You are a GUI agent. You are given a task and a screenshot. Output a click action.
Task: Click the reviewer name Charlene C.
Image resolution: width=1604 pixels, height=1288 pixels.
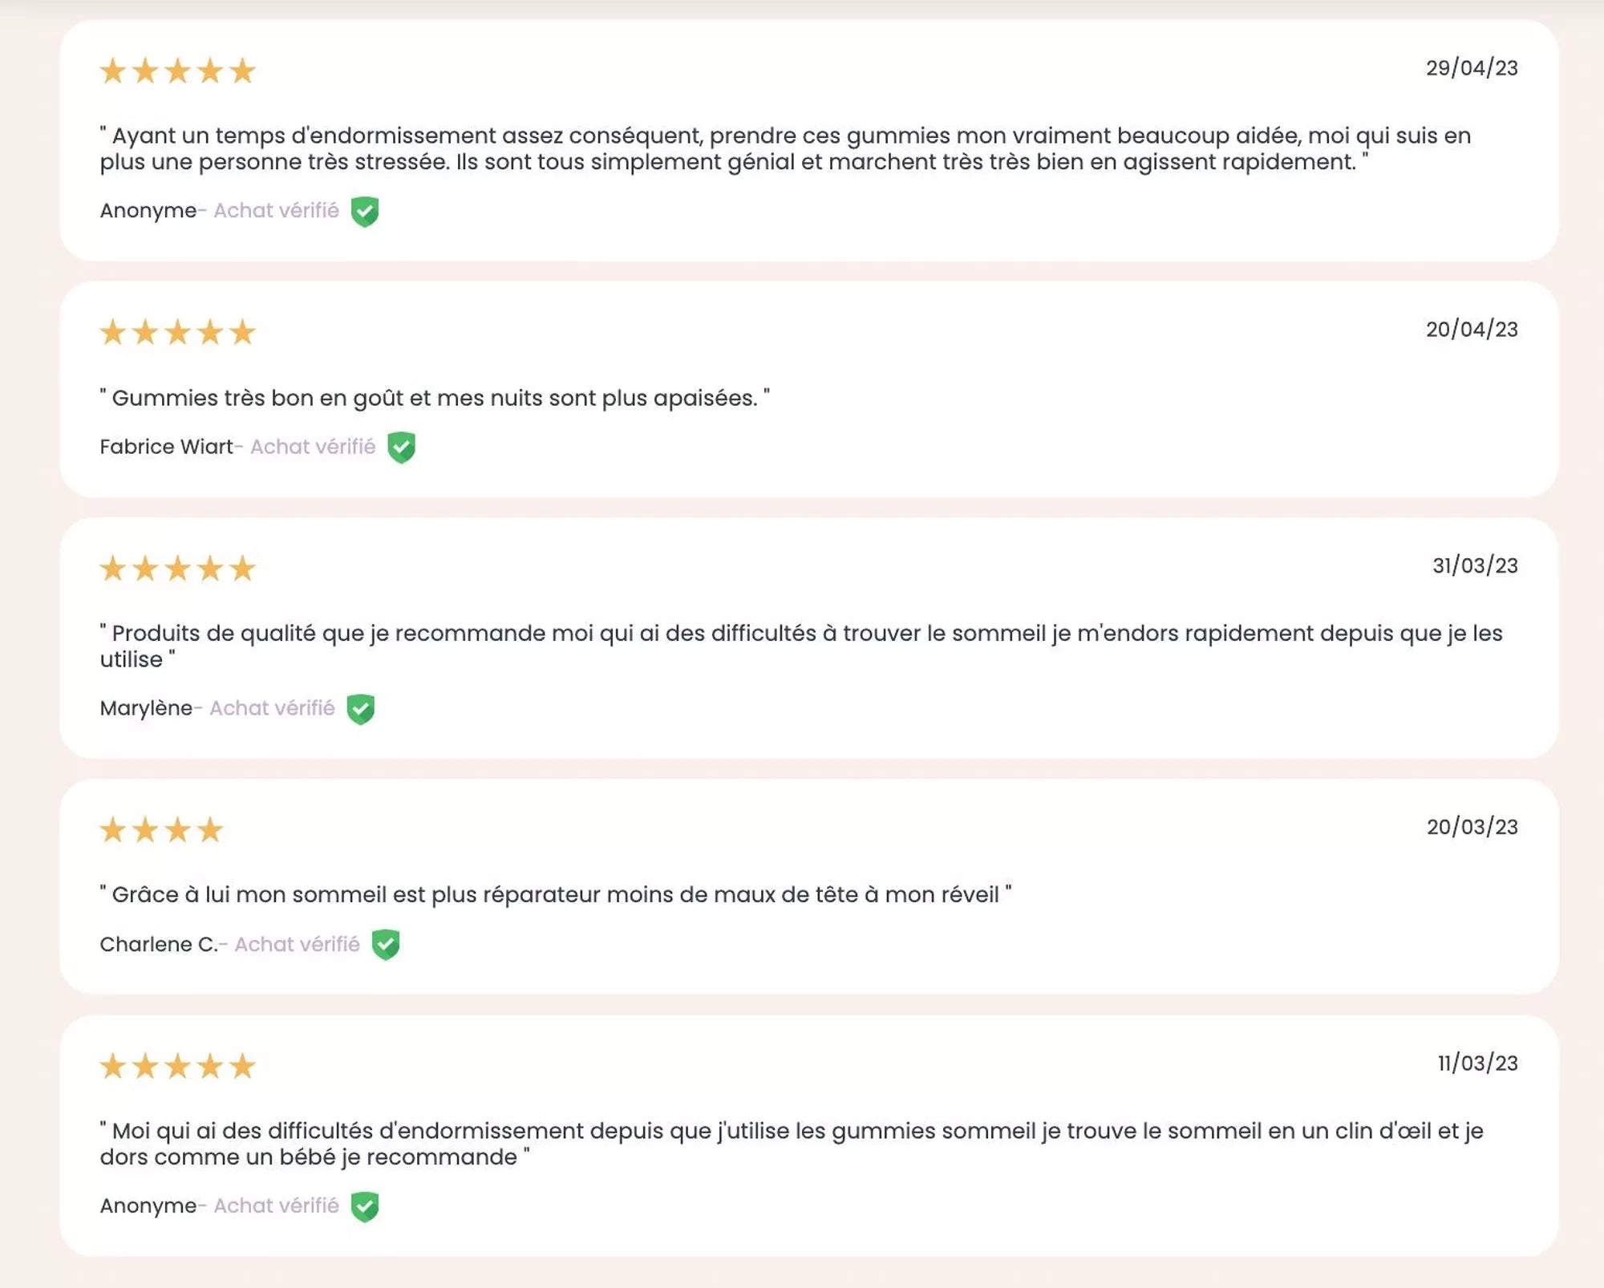(x=158, y=945)
